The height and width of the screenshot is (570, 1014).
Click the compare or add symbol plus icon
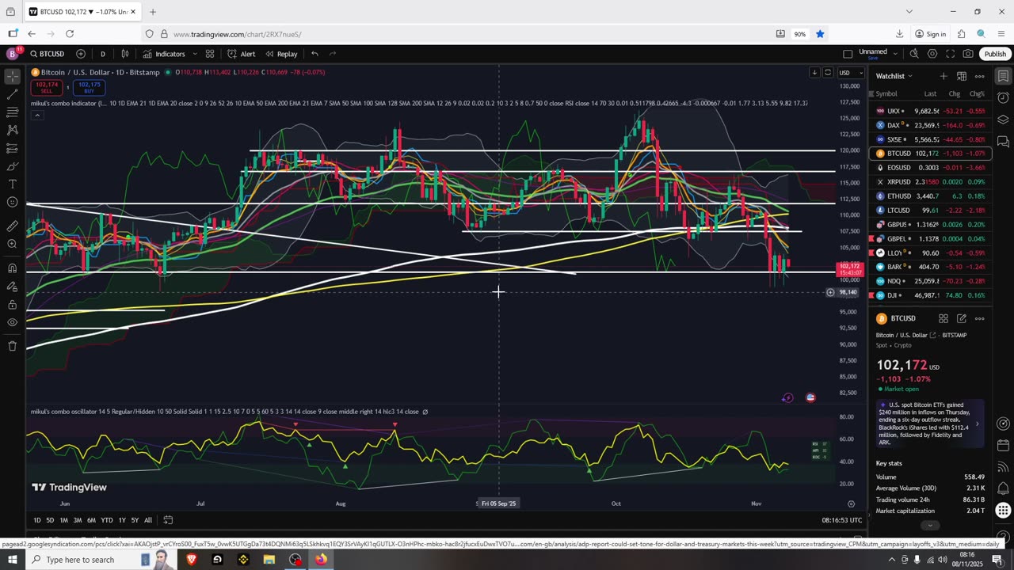tap(81, 54)
